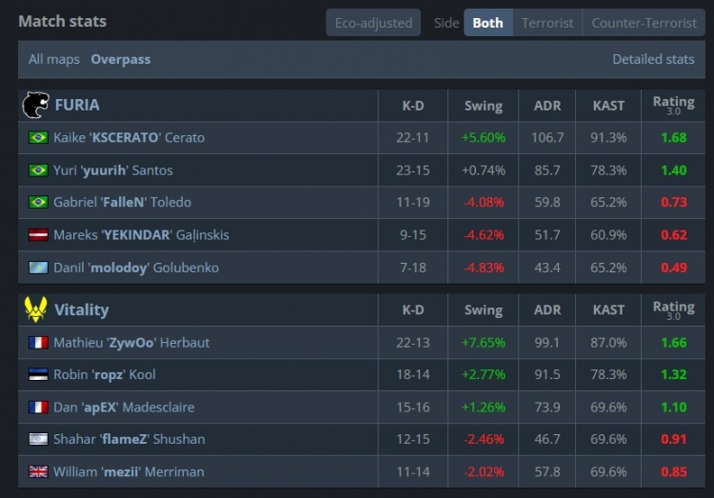The height and width of the screenshot is (498, 714).
Task: Click the FURIA panther team logo
Action: pyautogui.click(x=35, y=105)
